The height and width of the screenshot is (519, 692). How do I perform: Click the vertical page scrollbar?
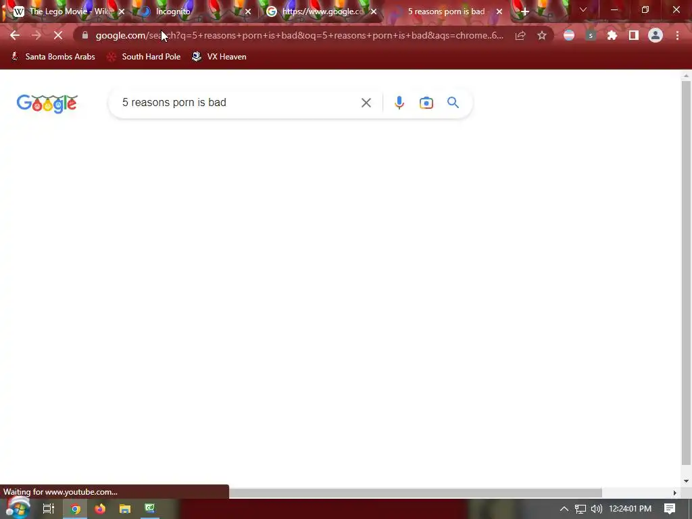point(686,272)
